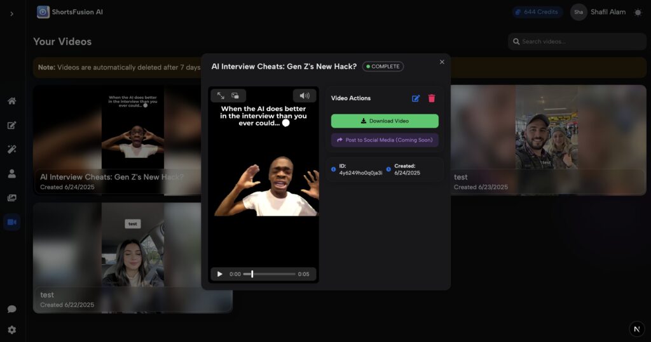This screenshot has width=651, height=342.
Task: Mute the video with speaker icon
Action: point(305,96)
